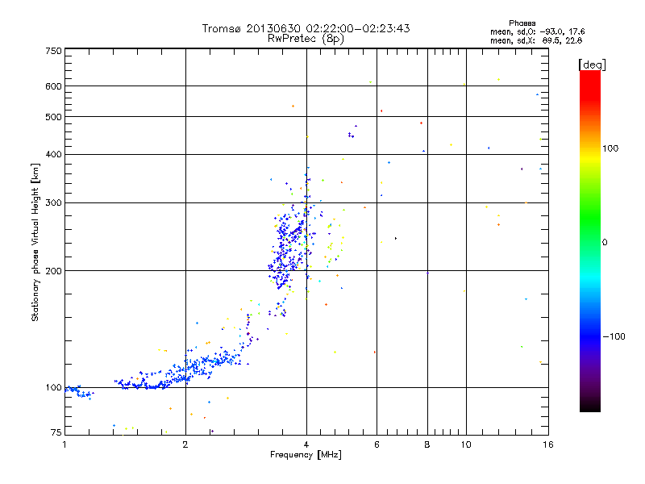Select the 'RwPretec (8p)' subtitle
The width and height of the screenshot is (645, 484).
[x=306, y=39]
